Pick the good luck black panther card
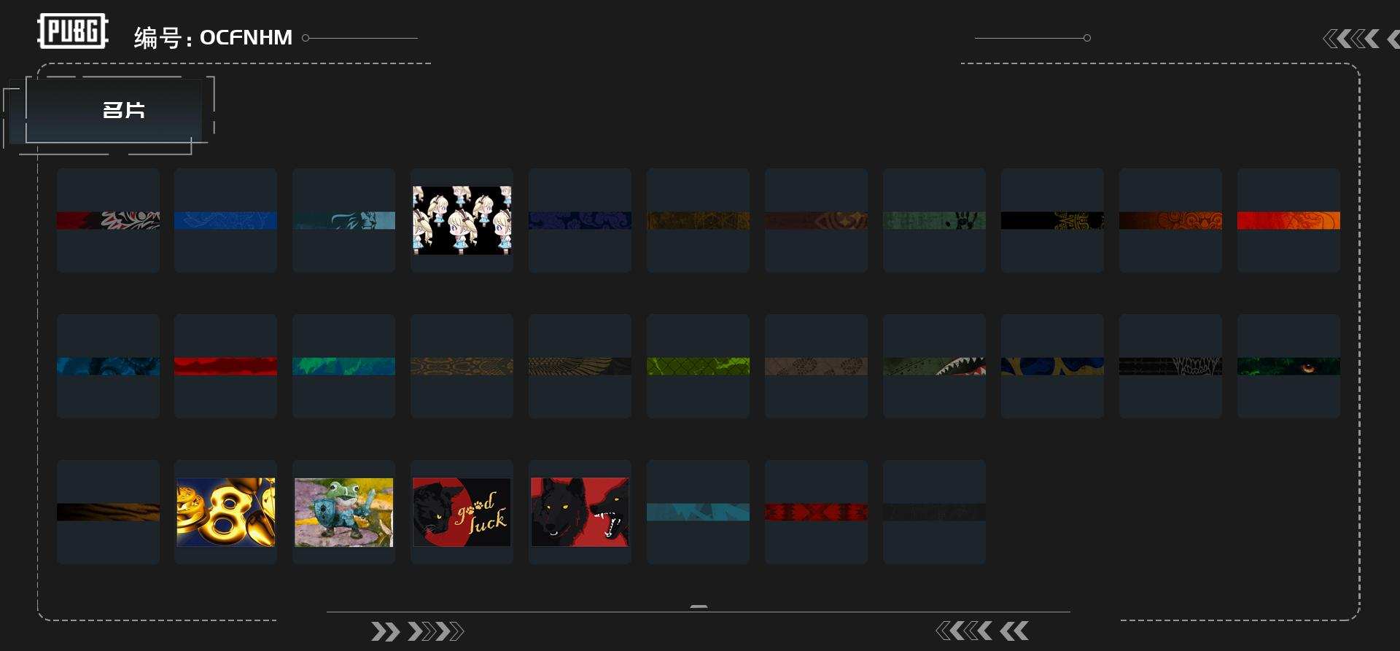Screen dimensions: 1400x651 pyautogui.click(x=462, y=512)
